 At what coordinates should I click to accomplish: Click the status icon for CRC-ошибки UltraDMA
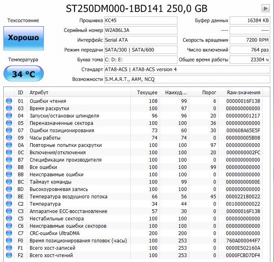pos(9,233)
